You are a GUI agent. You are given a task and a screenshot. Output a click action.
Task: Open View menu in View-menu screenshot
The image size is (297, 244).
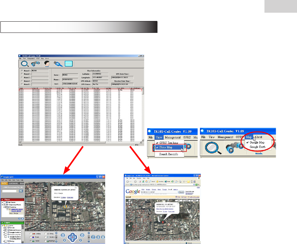[x=159, y=138]
